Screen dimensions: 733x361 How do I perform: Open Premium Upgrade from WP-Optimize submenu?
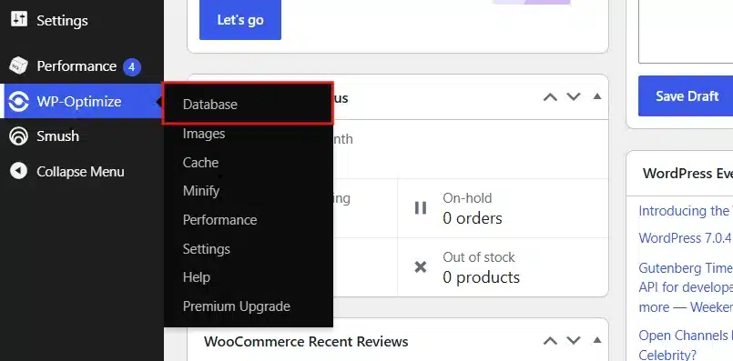[237, 306]
